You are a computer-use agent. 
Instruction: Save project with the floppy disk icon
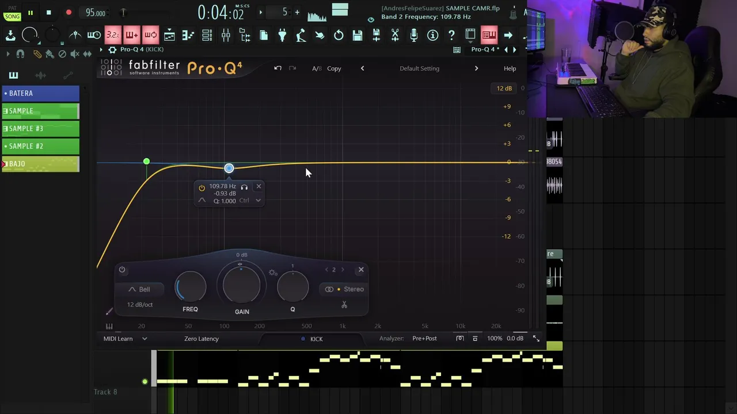357,35
